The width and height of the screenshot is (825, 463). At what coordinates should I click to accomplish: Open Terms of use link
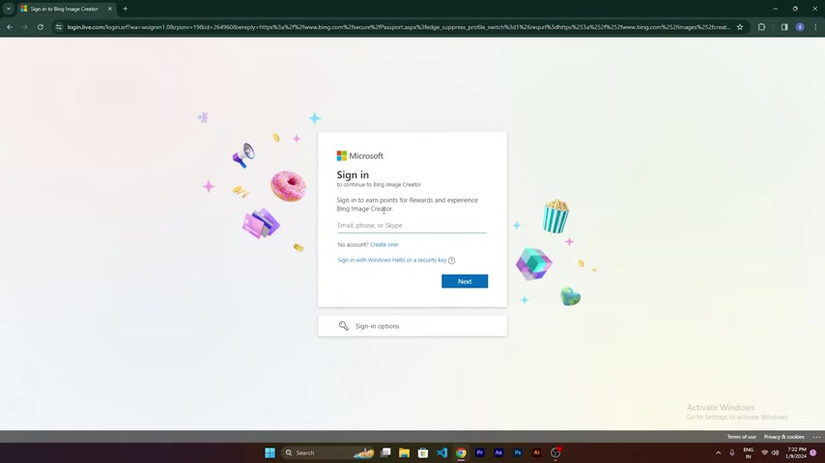point(741,437)
